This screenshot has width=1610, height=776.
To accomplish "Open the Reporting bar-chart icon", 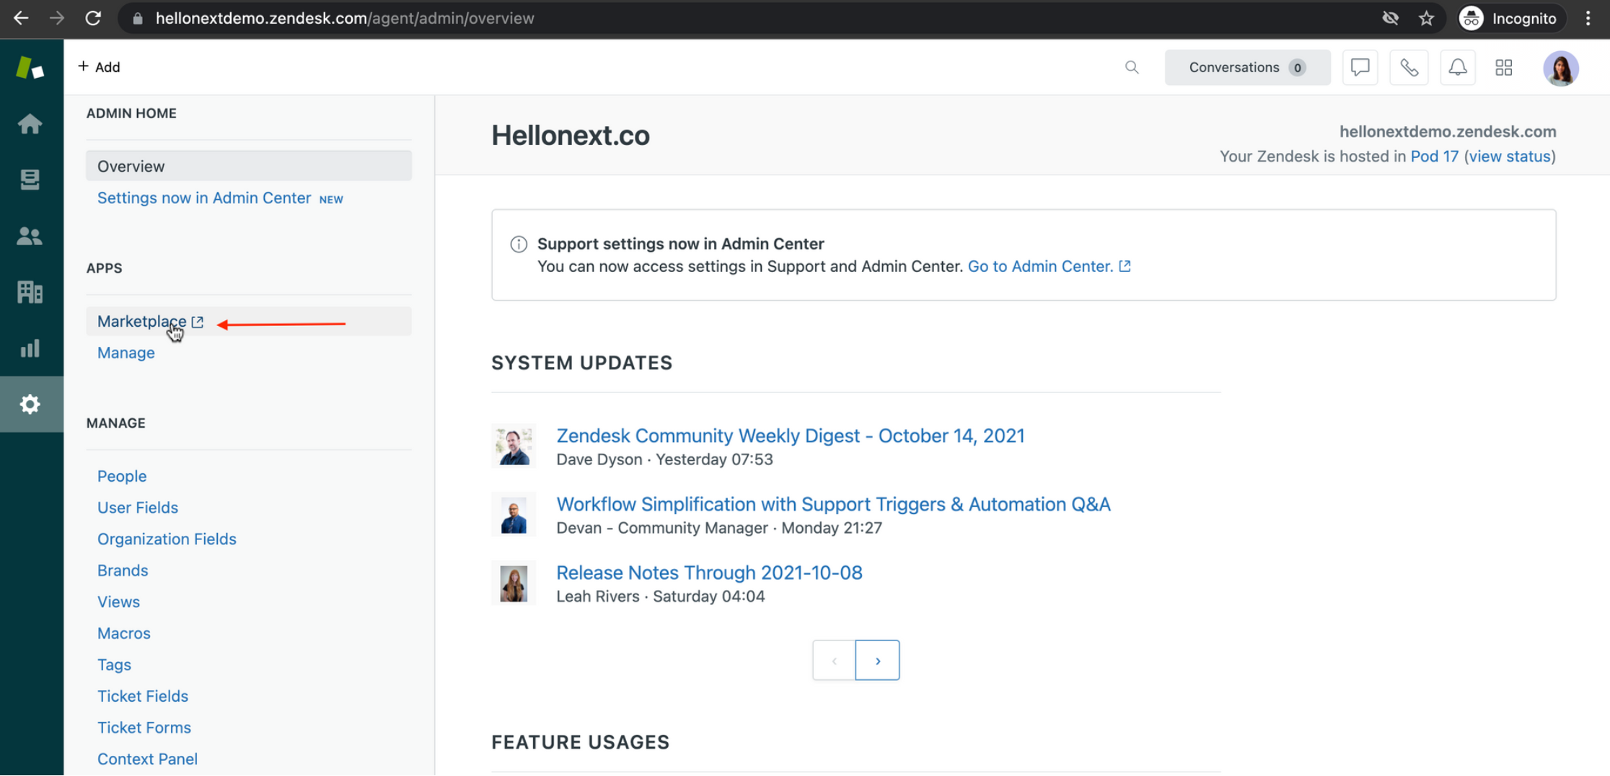I will pos(30,348).
